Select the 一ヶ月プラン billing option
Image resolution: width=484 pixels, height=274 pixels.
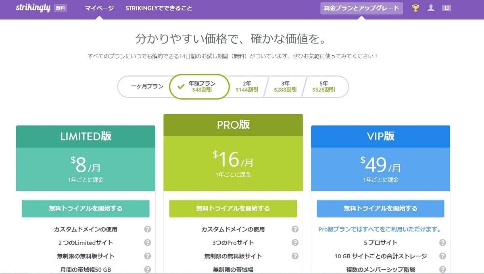click(147, 86)
